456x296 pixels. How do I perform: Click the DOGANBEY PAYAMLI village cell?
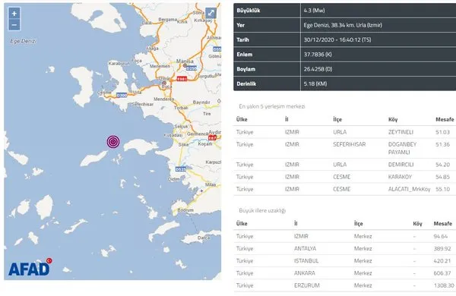click(403, 148)
